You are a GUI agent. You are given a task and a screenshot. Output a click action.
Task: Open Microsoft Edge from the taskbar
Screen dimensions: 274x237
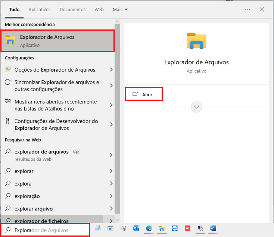click(x=149, y=228)
